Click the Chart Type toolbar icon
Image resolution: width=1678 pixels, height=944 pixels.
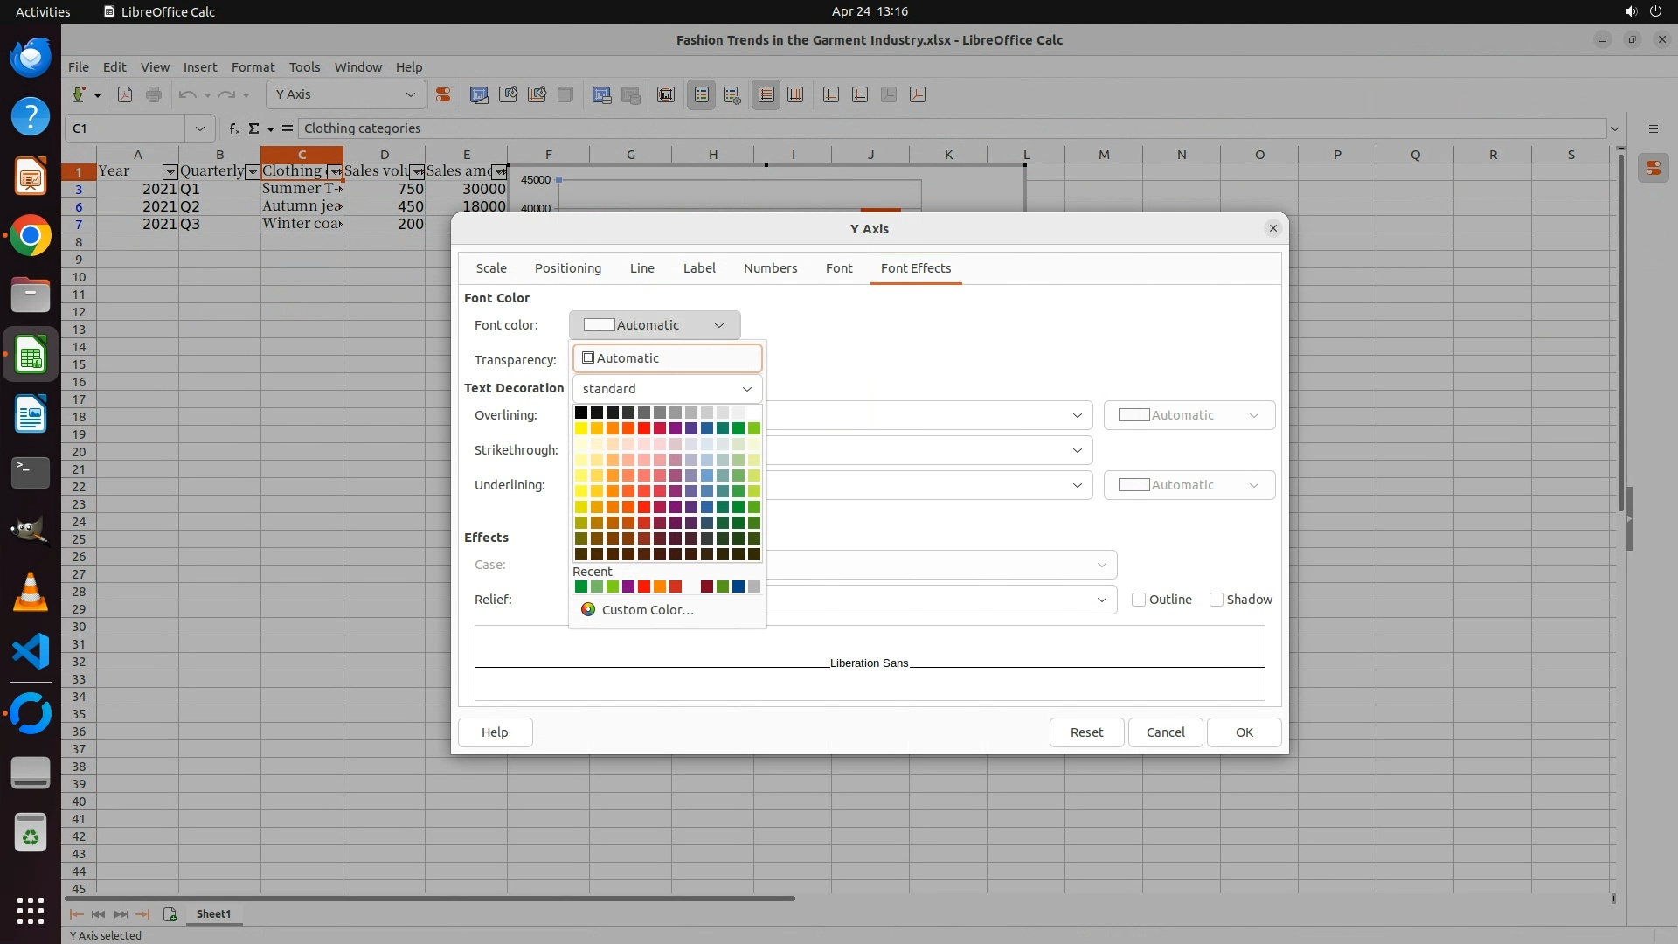(479, 94)
